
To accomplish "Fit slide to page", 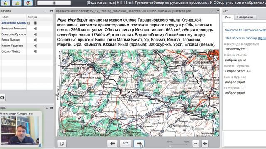I will [205, 144].
